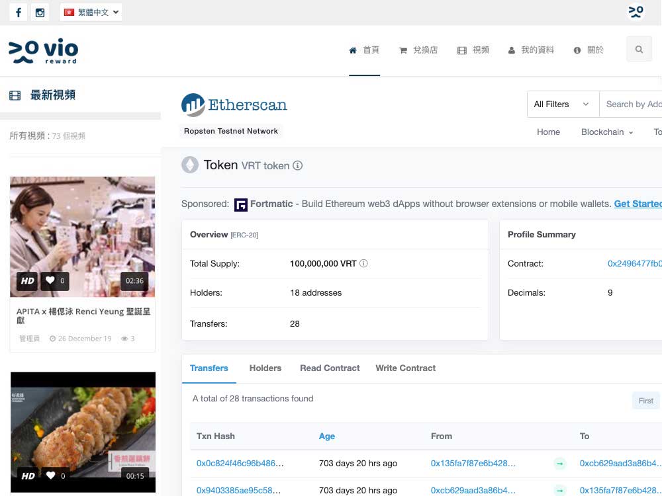This screenshot has height=496, width=662.
Task: Click info icon beside Total Supply value
Action: click(x=363, y=264)
